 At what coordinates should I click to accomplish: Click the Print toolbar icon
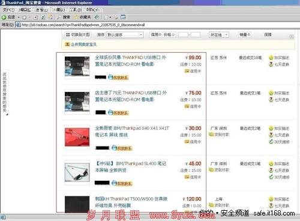point(116,17)
